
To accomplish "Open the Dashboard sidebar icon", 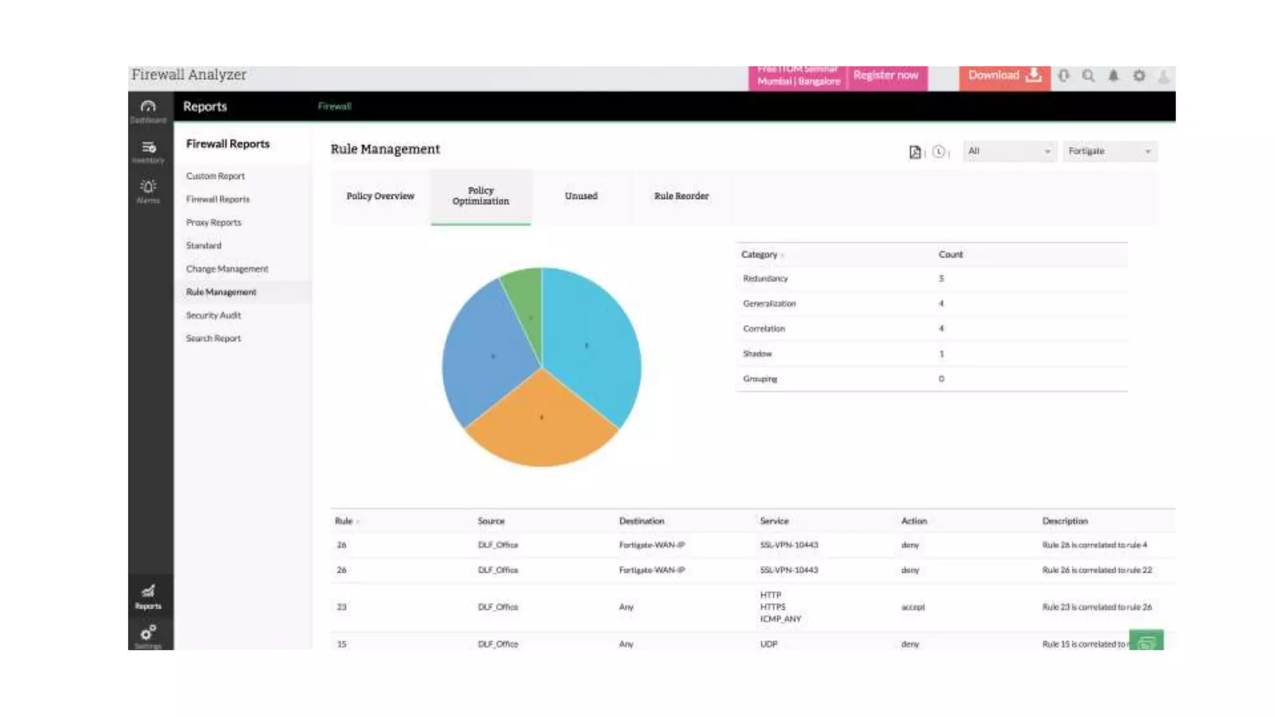I will pos(148,110).
